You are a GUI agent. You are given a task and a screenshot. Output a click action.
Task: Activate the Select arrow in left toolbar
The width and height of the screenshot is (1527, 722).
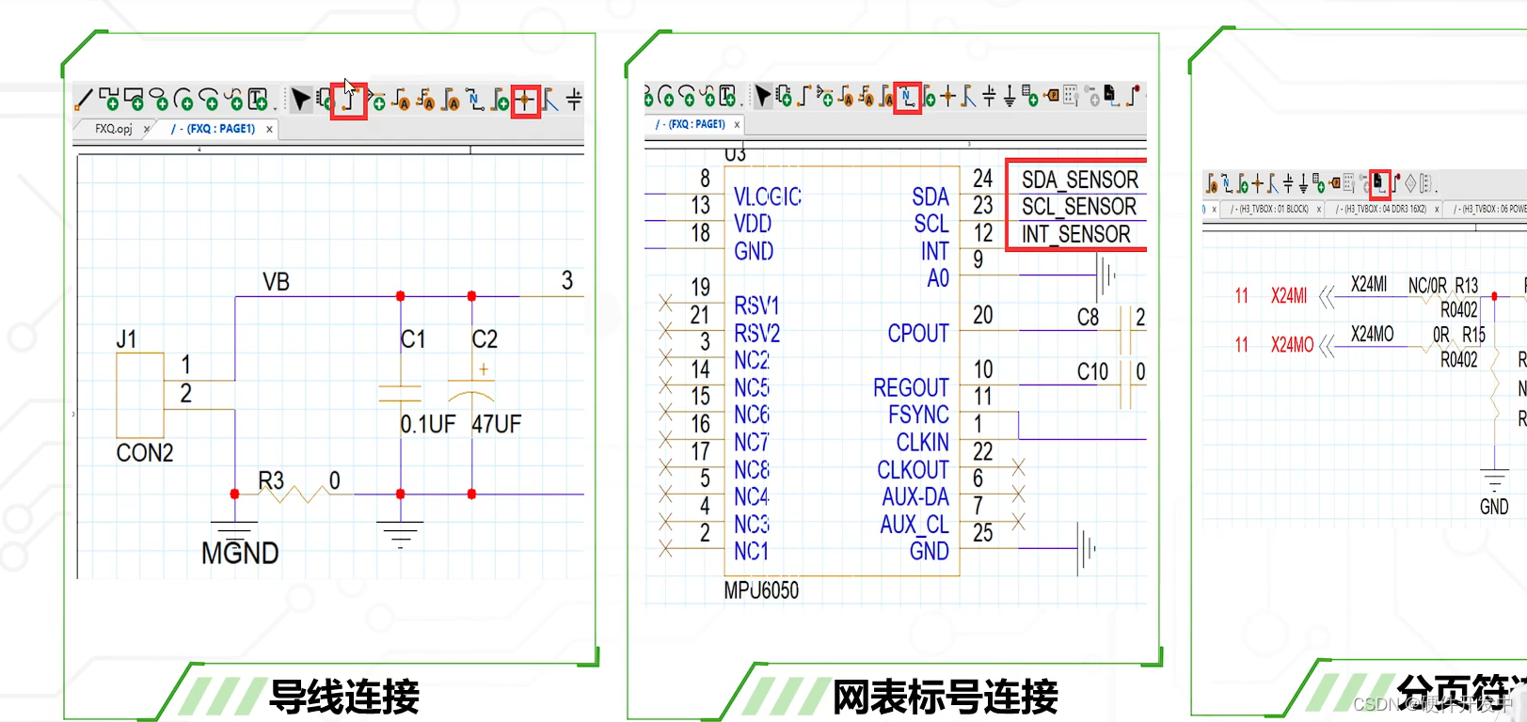(x=301, y=99)
